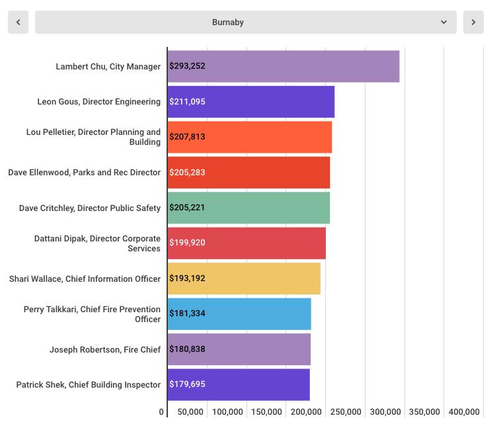Click the Lambert Chu, City Manager label
This screenshot has width=501, height=428.
point(108,67)
